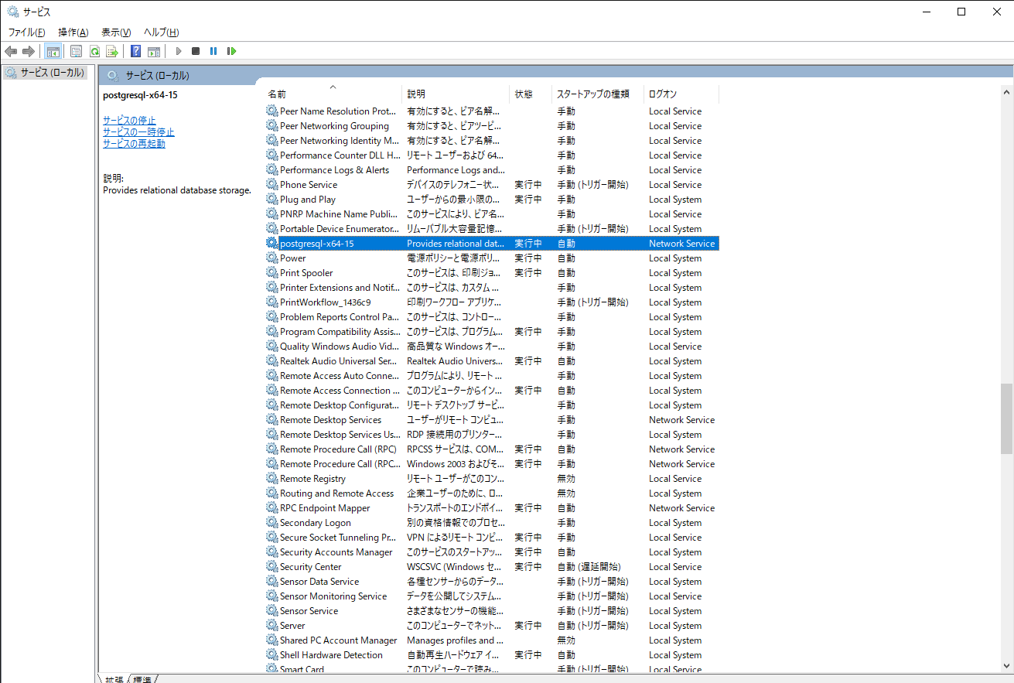Click the Manages profiles and... description cell
The height and width of the screenshot is (683, 1014).
pos(455,640)
